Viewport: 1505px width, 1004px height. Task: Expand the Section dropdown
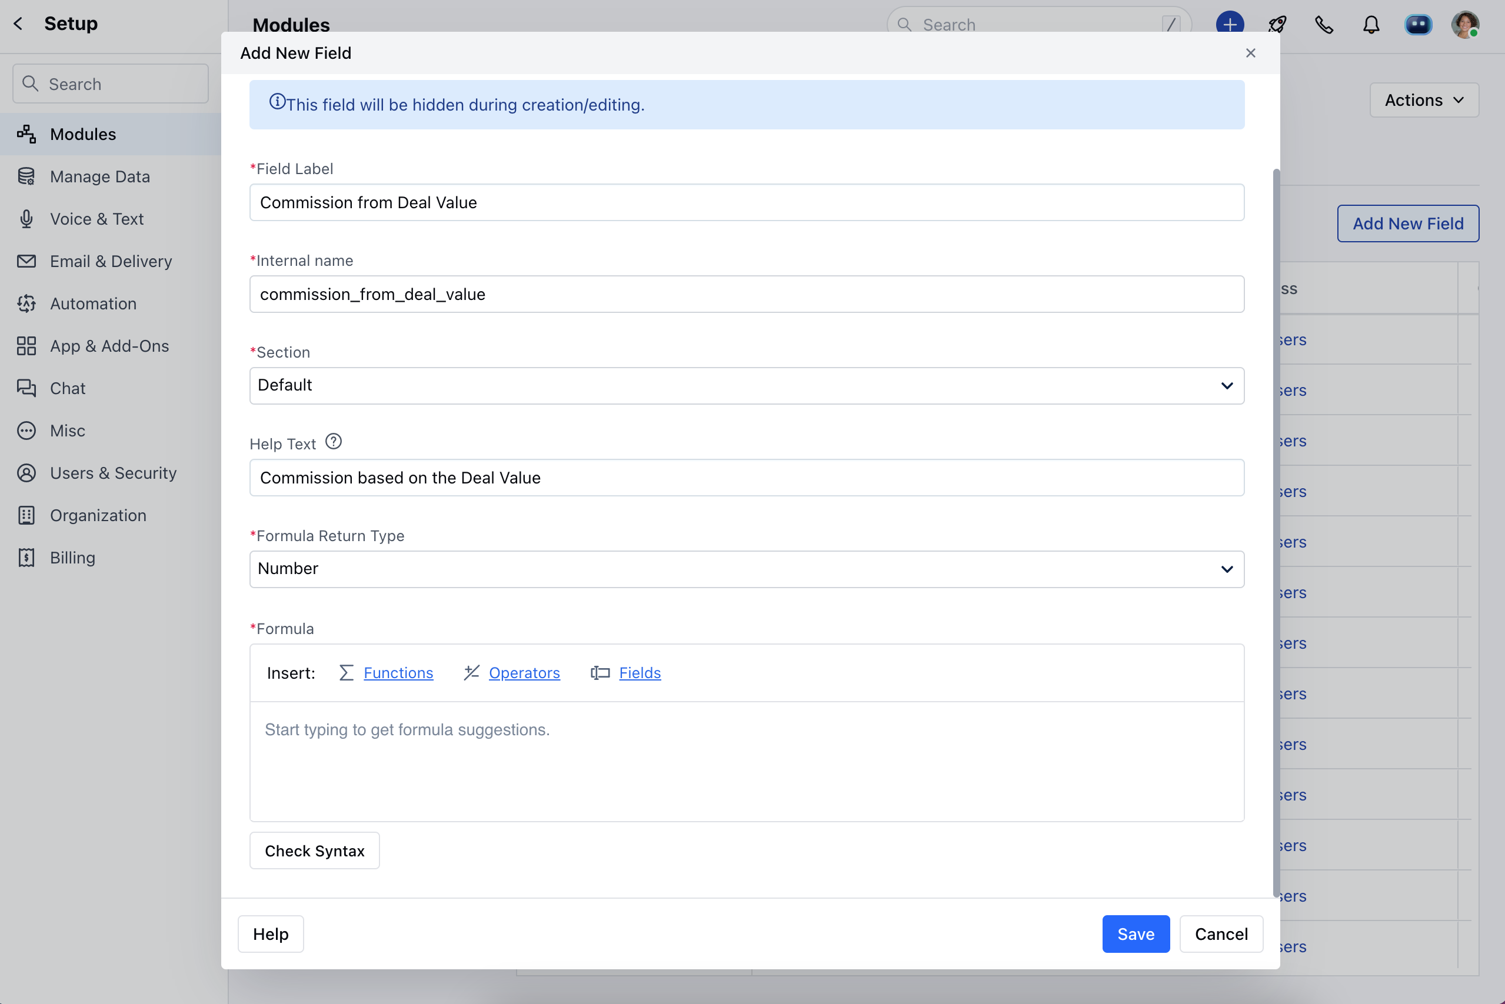coord(746,385)
